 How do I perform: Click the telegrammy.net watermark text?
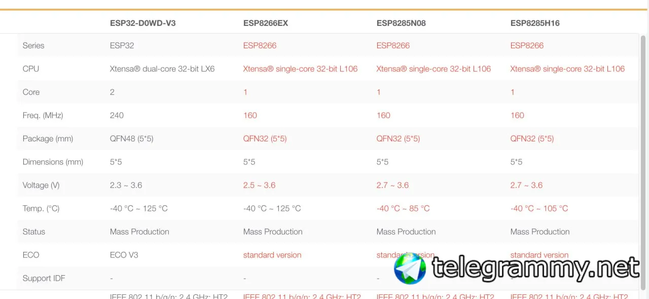click(x=535, y=268)
